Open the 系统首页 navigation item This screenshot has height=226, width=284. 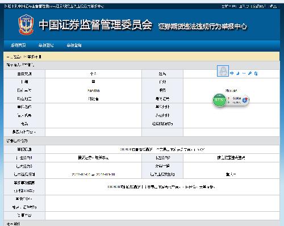tap(18, 45)
